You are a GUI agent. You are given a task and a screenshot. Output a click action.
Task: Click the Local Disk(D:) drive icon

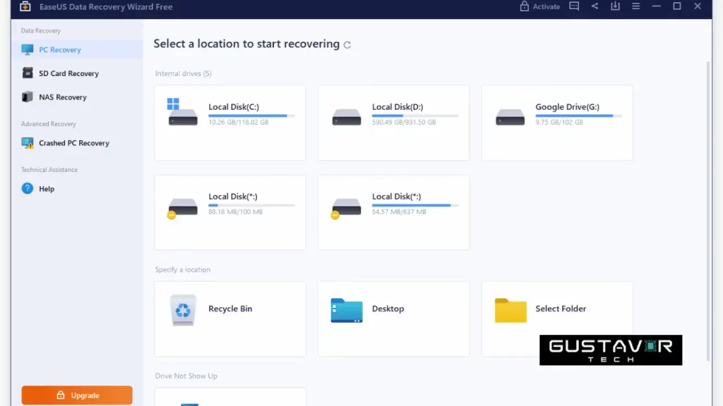click(x=346, y=116)
